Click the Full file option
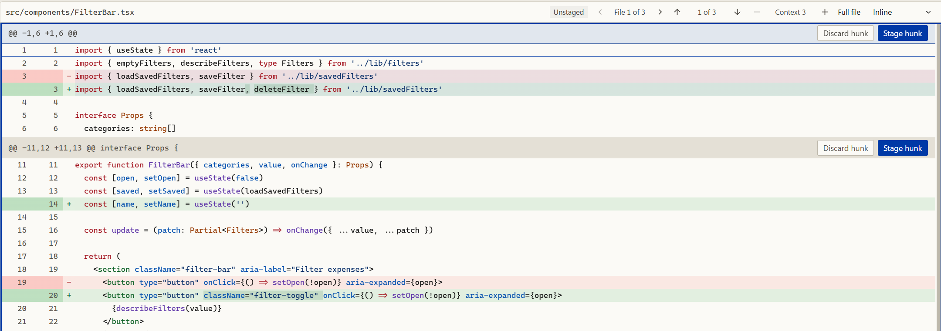This screenshot has height=331, width=941. pos(849,12)
